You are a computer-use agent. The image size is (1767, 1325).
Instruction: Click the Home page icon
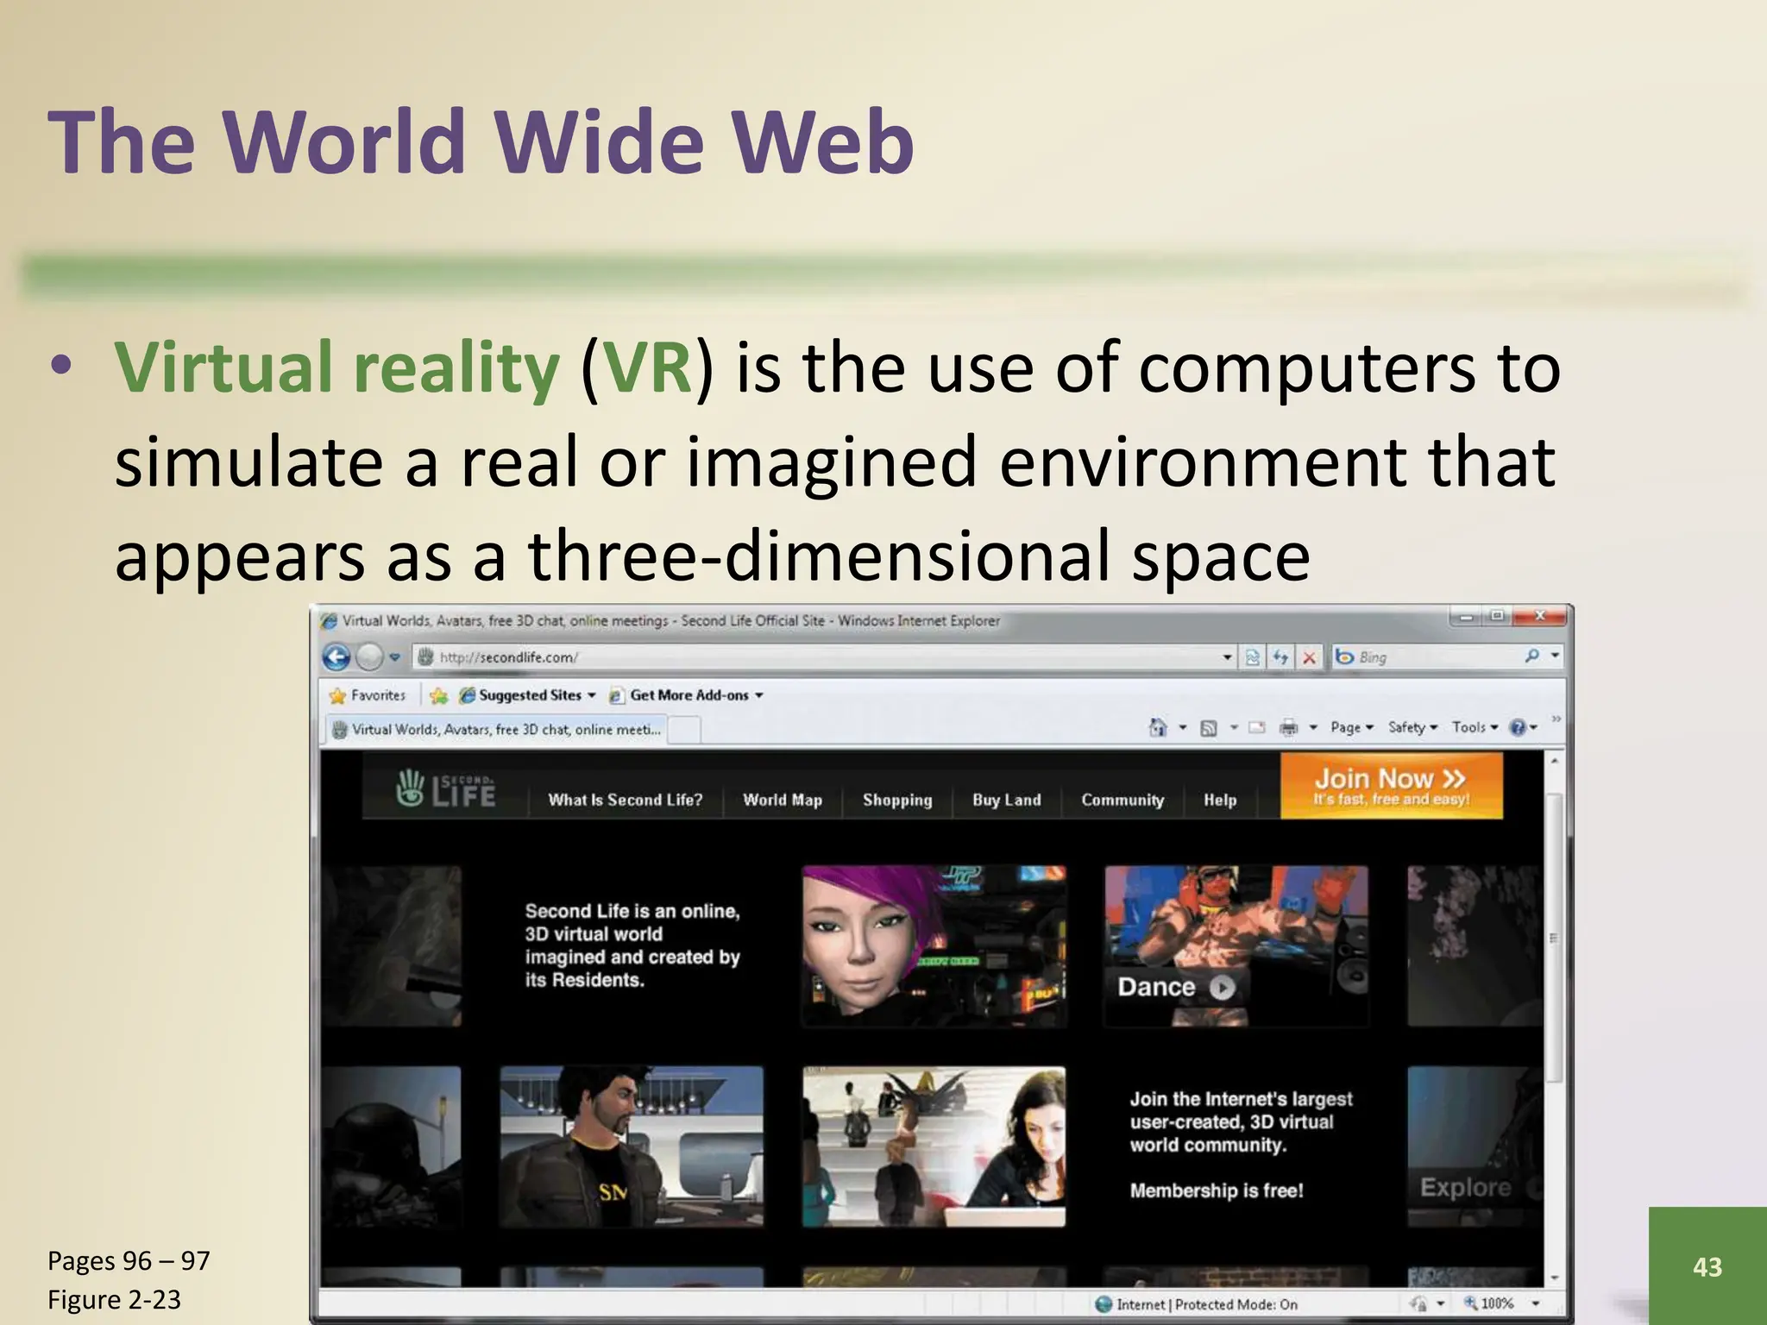click(1158, 728)
